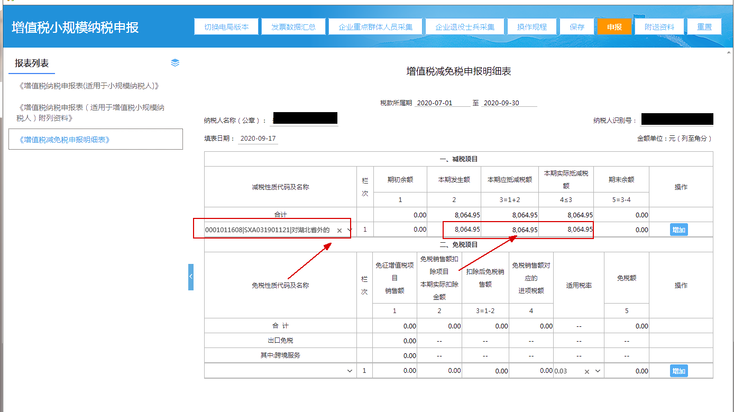Open 发票数据汇总
This screenshot has height=412, width=734.
[x=293, y=27]
